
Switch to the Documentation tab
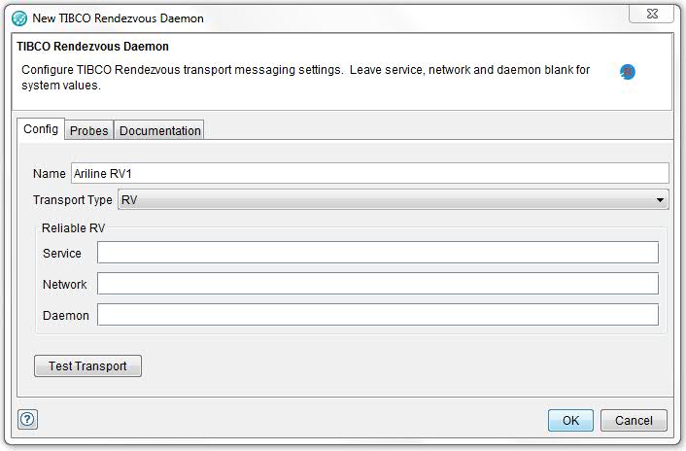[159, 130]
